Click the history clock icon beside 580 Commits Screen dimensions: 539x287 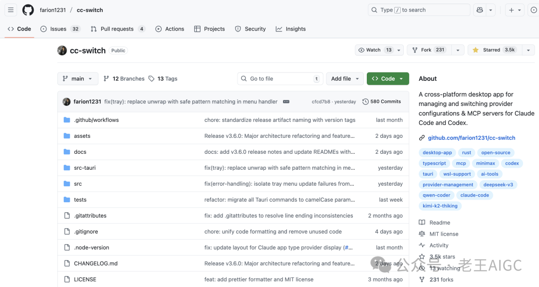pos(365,102)
